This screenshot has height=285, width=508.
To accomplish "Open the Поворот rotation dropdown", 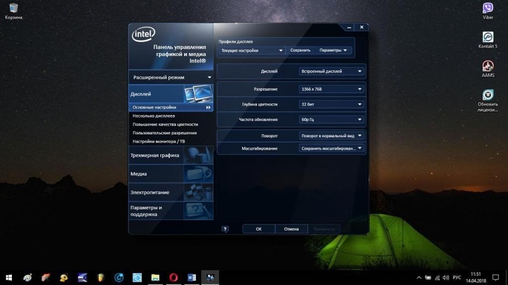I will pyautogui.click(x=331, y=136).
